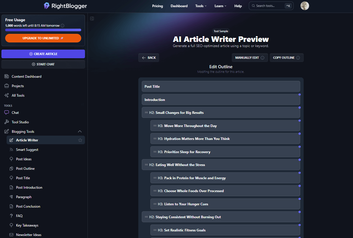Click the Back button

pos(149,58)
